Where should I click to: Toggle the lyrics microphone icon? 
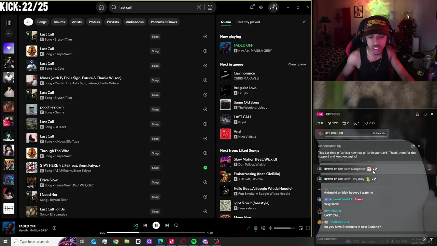pyautogui.click(x=249, y=228)
